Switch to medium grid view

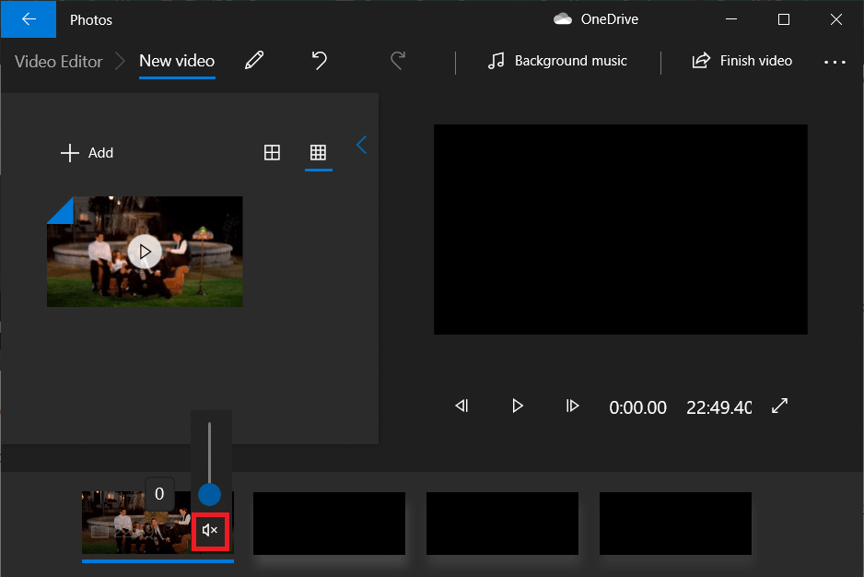point(272,153)
